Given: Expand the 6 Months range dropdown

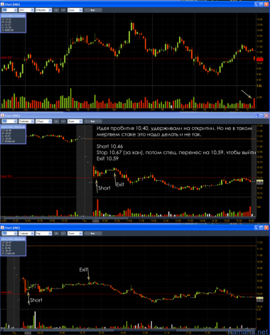Looking at the screenshot, I should [x=43, y=10].
